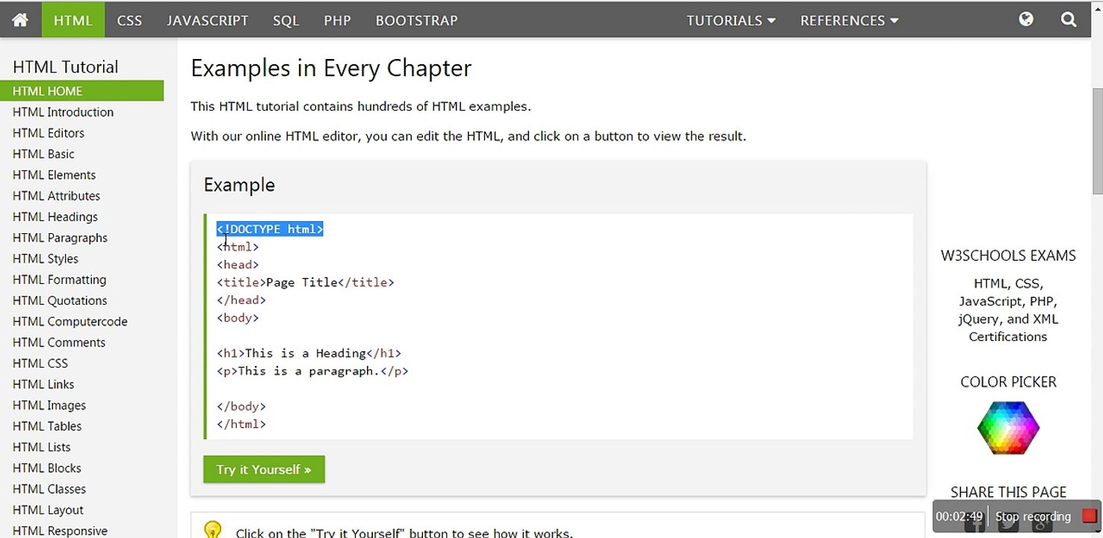
Task: Go to HTML Quotations
Action: pos(60,300)
